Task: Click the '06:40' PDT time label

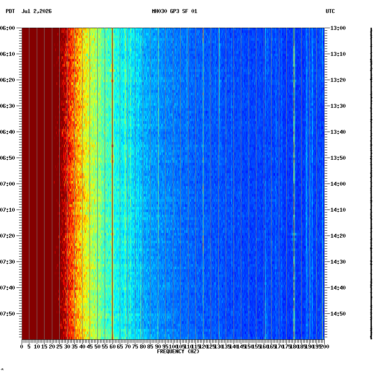Action: click(x=7, y=132)
